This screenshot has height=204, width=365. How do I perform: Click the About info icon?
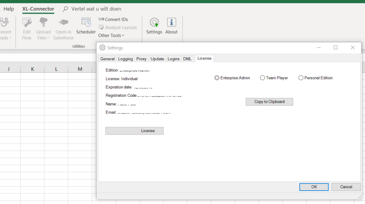coord(172,23)
